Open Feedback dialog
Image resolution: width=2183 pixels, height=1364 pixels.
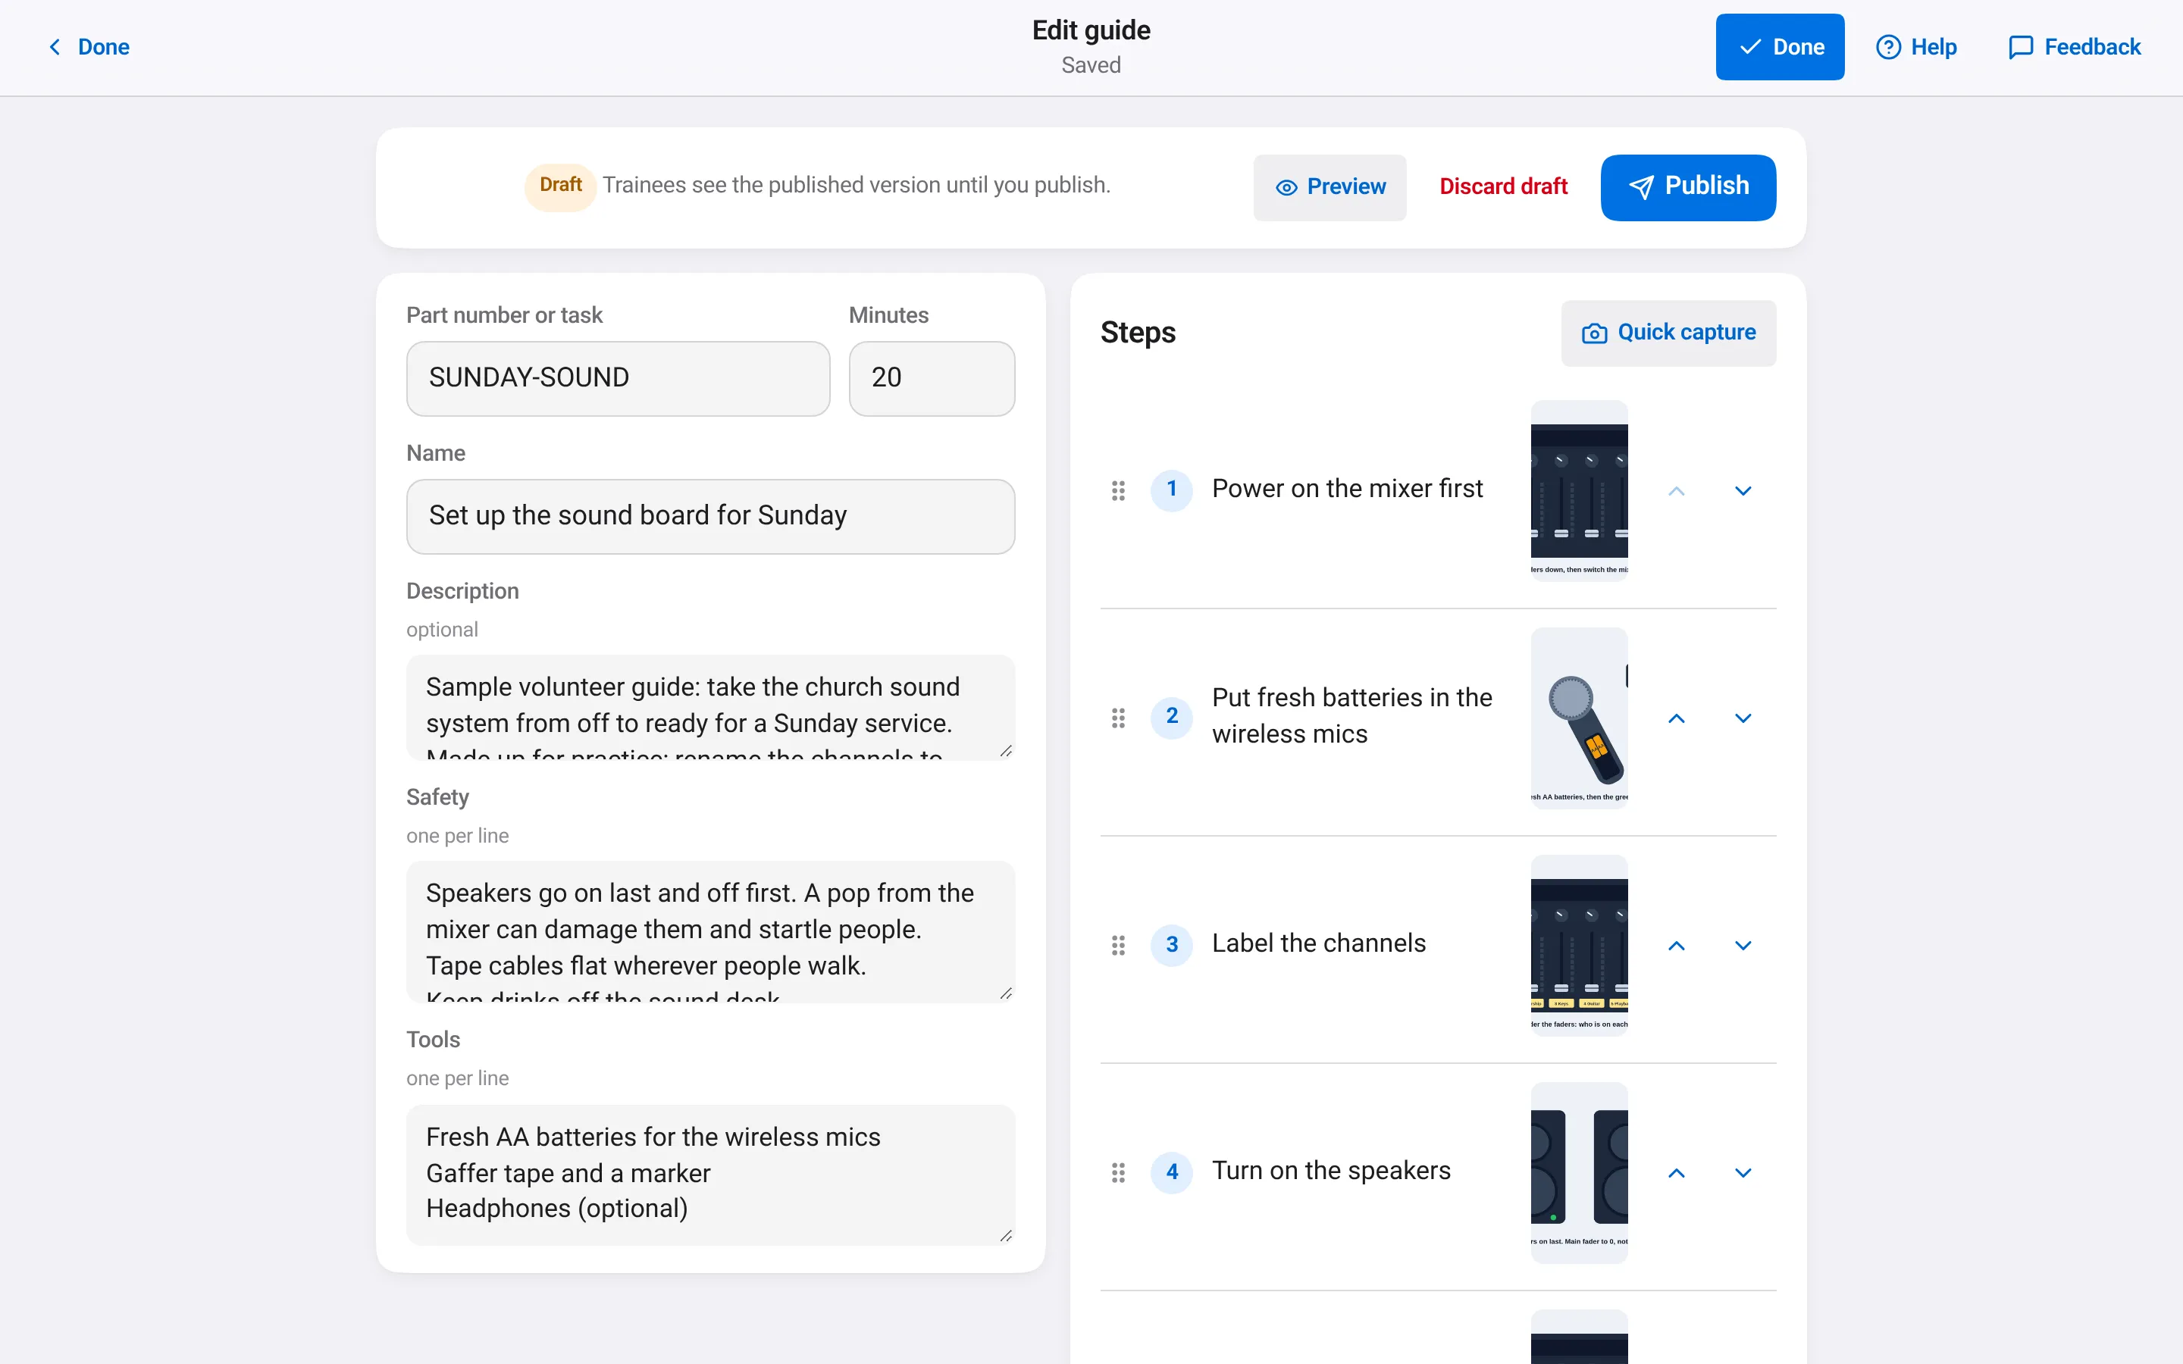[x=2074, y=47]
